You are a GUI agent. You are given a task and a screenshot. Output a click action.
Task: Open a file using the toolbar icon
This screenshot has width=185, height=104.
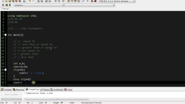pos(6,1)
